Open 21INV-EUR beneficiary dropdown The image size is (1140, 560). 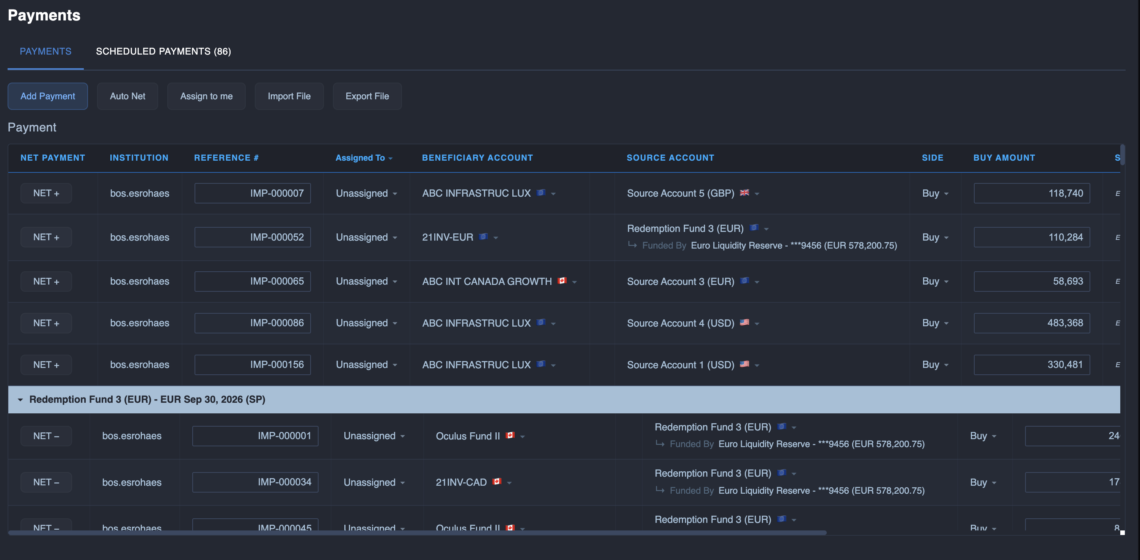click(460, 237)
